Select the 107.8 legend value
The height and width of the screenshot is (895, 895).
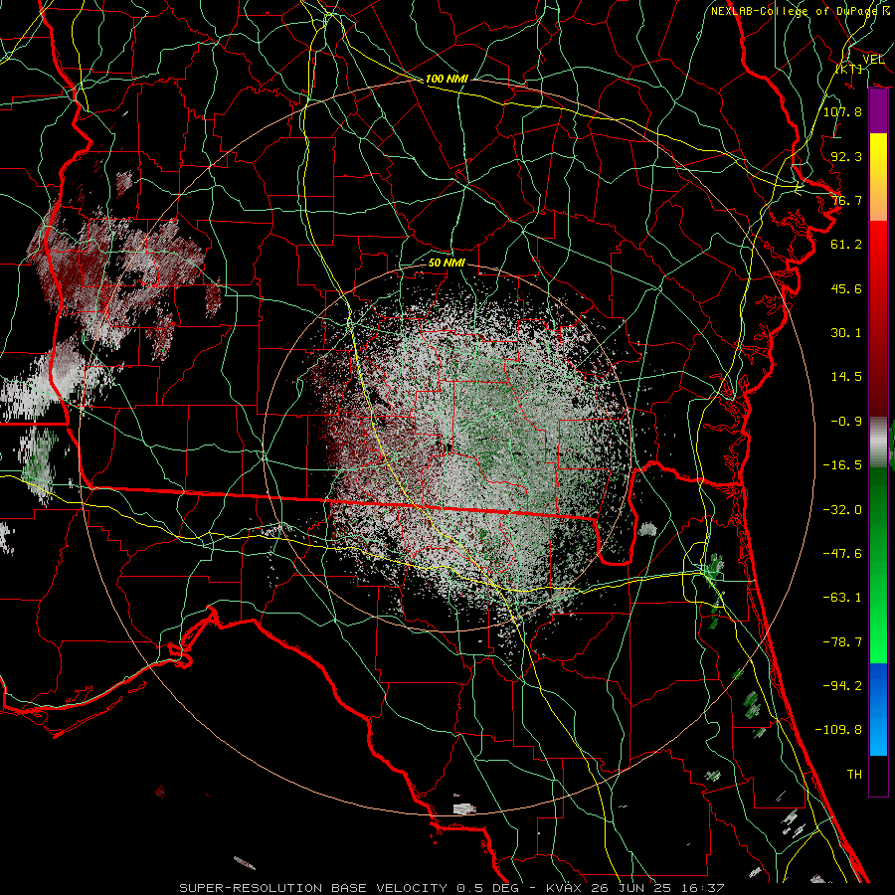point(842,111)
